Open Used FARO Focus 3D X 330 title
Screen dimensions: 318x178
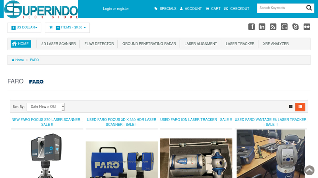[x=122, y=122]
